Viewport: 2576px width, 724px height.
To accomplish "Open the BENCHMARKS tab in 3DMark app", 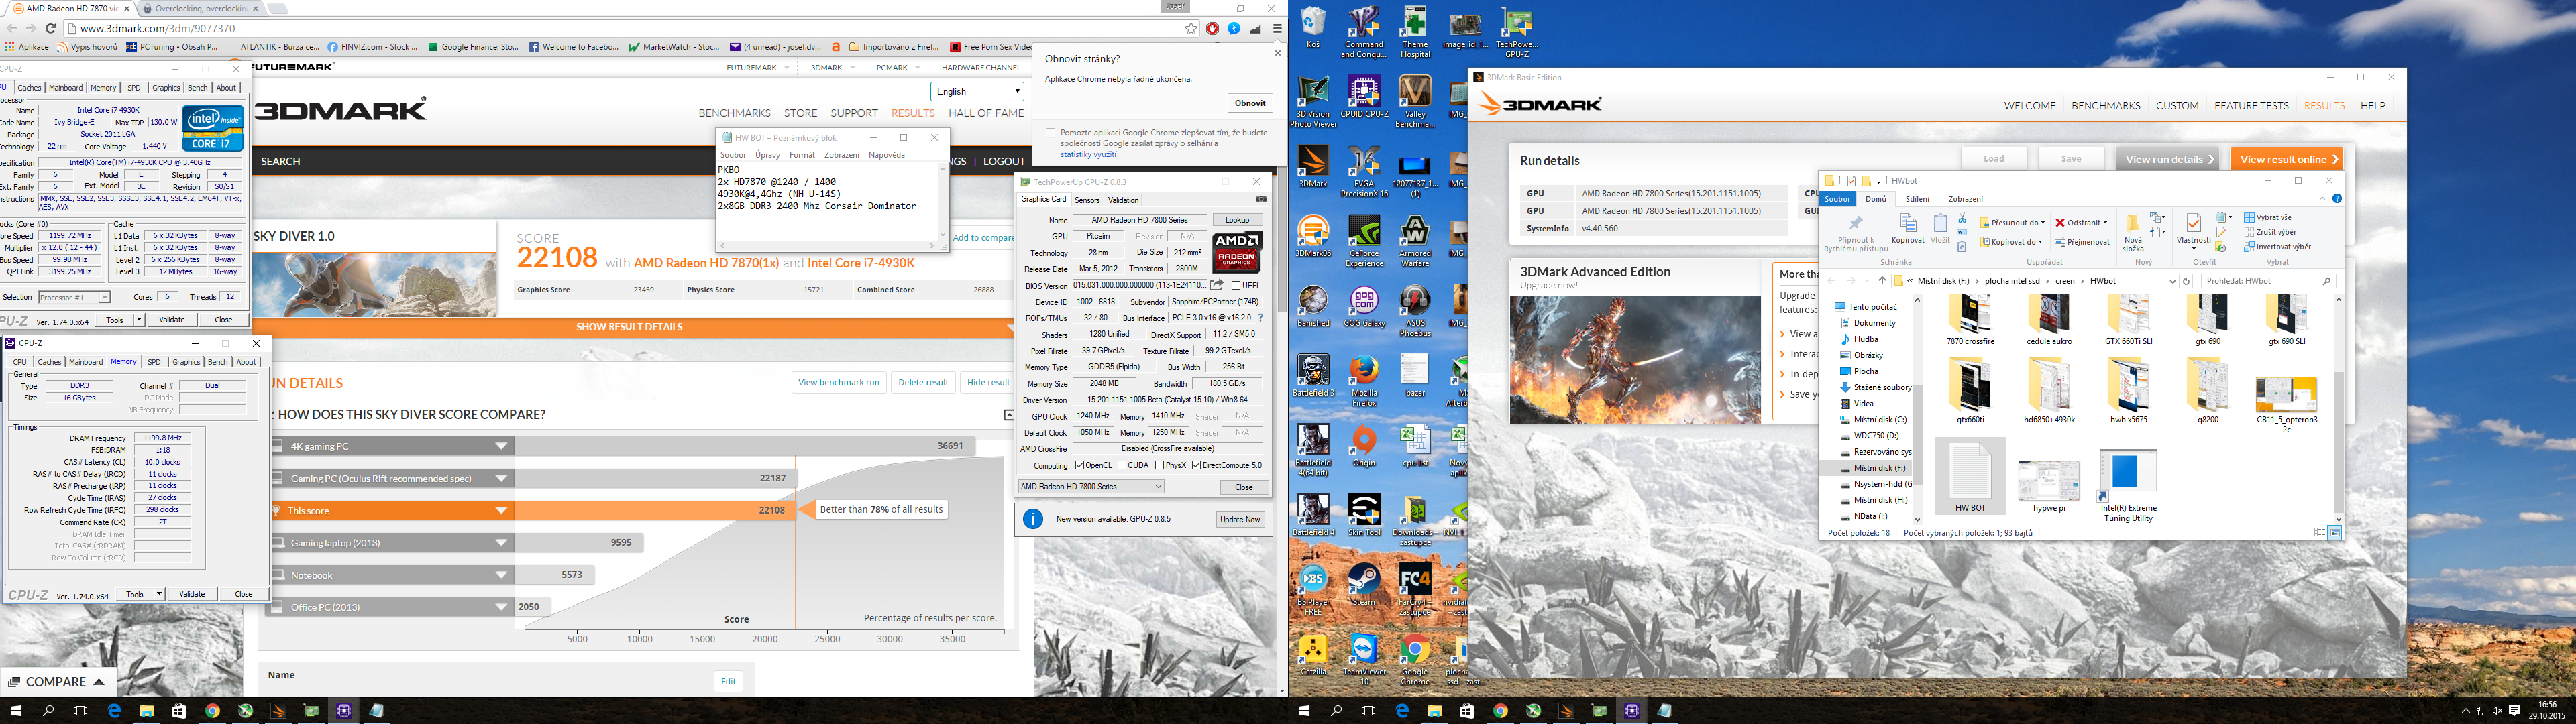I will pyautogui.click(x=2106, y=106).
